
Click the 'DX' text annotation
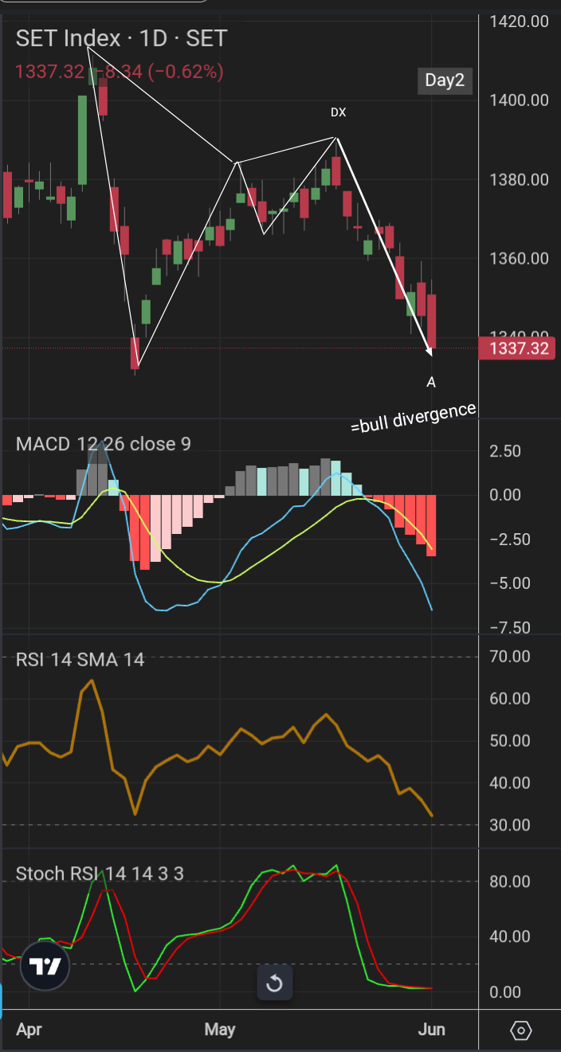tap(339, 112)
